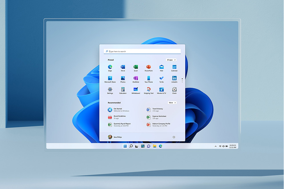
Task: Launch the Photos app
Action: pyautogui.click(x=123, y=79)
